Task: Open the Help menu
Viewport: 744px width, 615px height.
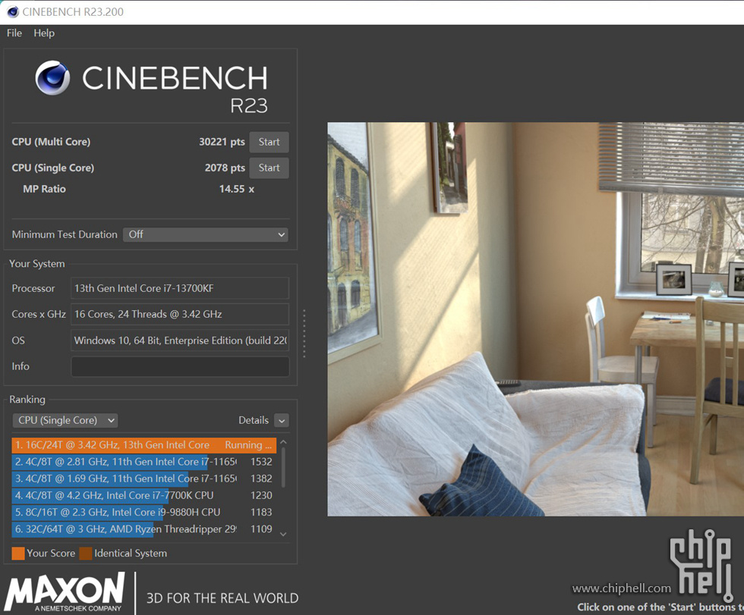Action: tap(44, 33)
